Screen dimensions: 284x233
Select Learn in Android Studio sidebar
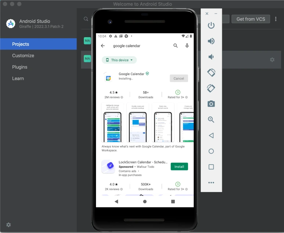[x=18, y=78]
